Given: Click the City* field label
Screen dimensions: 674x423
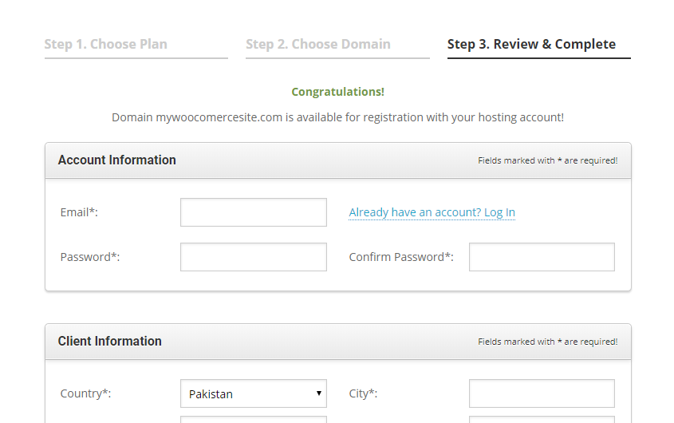Looking at the screenshot, I should tap(363, 393).
